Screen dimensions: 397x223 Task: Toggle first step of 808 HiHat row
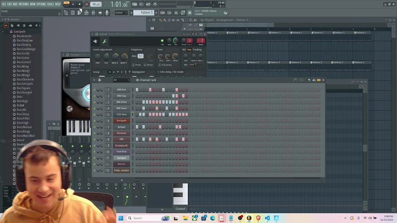click(137, 102)
